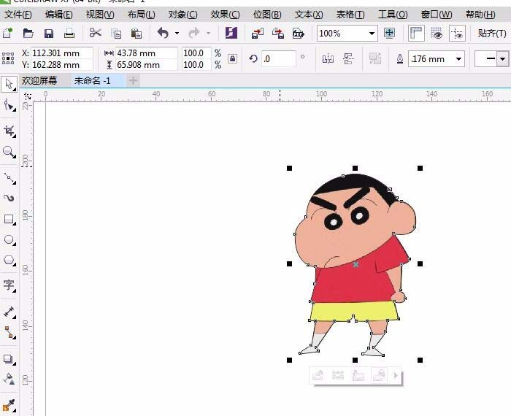The width and height of the screenshot is (511, 416).
Task: Select the Text tool 字
Action: coord(9,285)
